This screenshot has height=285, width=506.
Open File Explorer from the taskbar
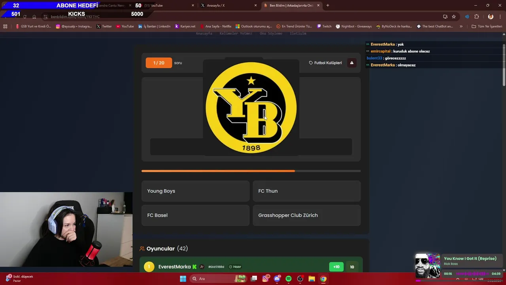[312, 279]
